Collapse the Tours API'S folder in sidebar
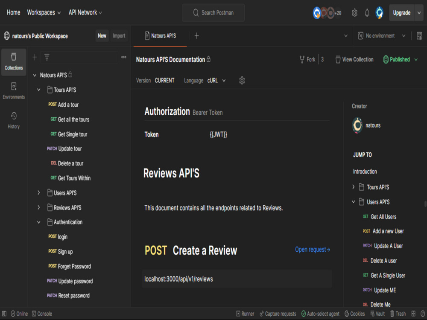 tap(39, 90)
